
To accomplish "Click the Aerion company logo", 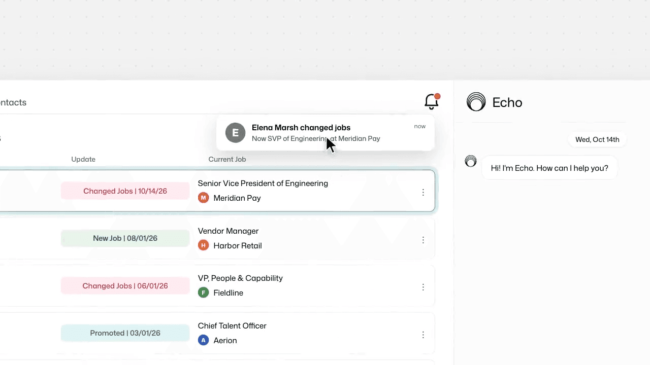I will click(x=204, y=340).
